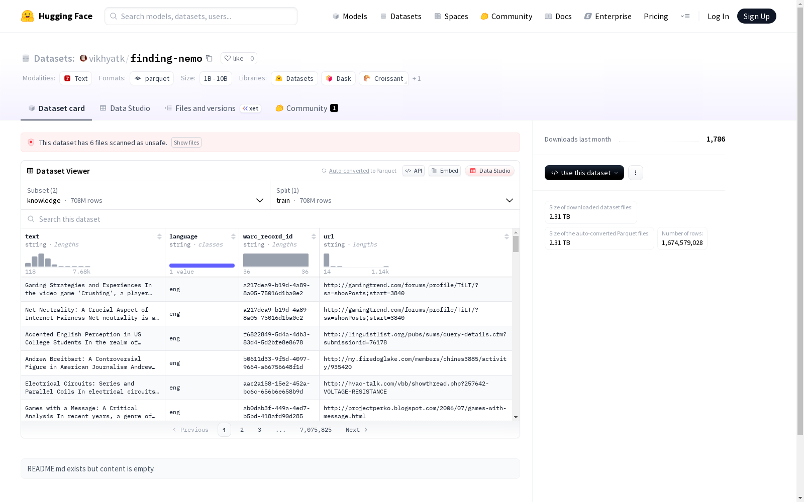Select the Dask library tag
Screen dimensions: 804x502
pyautogui.click(x=339, y=78)
